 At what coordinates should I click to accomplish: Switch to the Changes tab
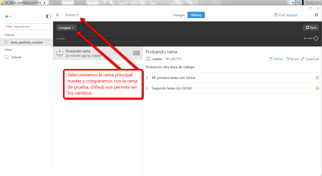coord(179,15)
